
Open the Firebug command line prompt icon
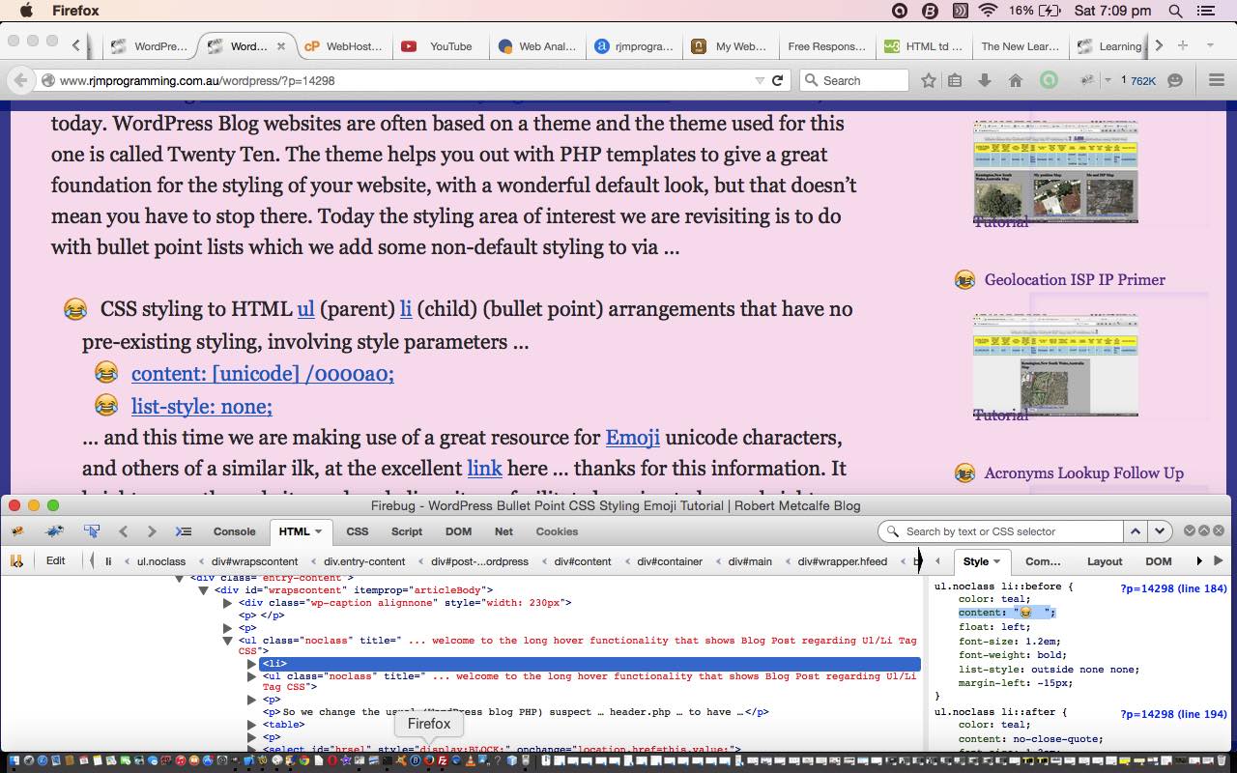[x=184, y=530]
